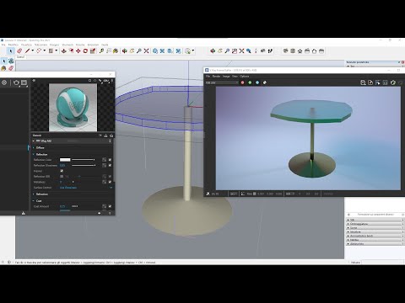Collapse the Coat section

pos(34,201)
